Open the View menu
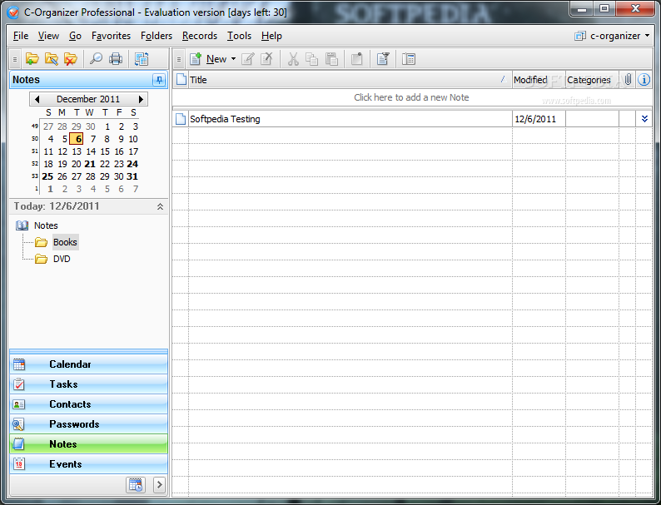 (x=48, y=36)
